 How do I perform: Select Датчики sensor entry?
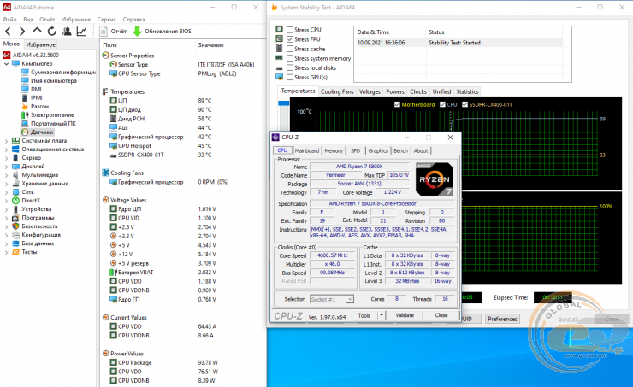click(x=42, y=132)
